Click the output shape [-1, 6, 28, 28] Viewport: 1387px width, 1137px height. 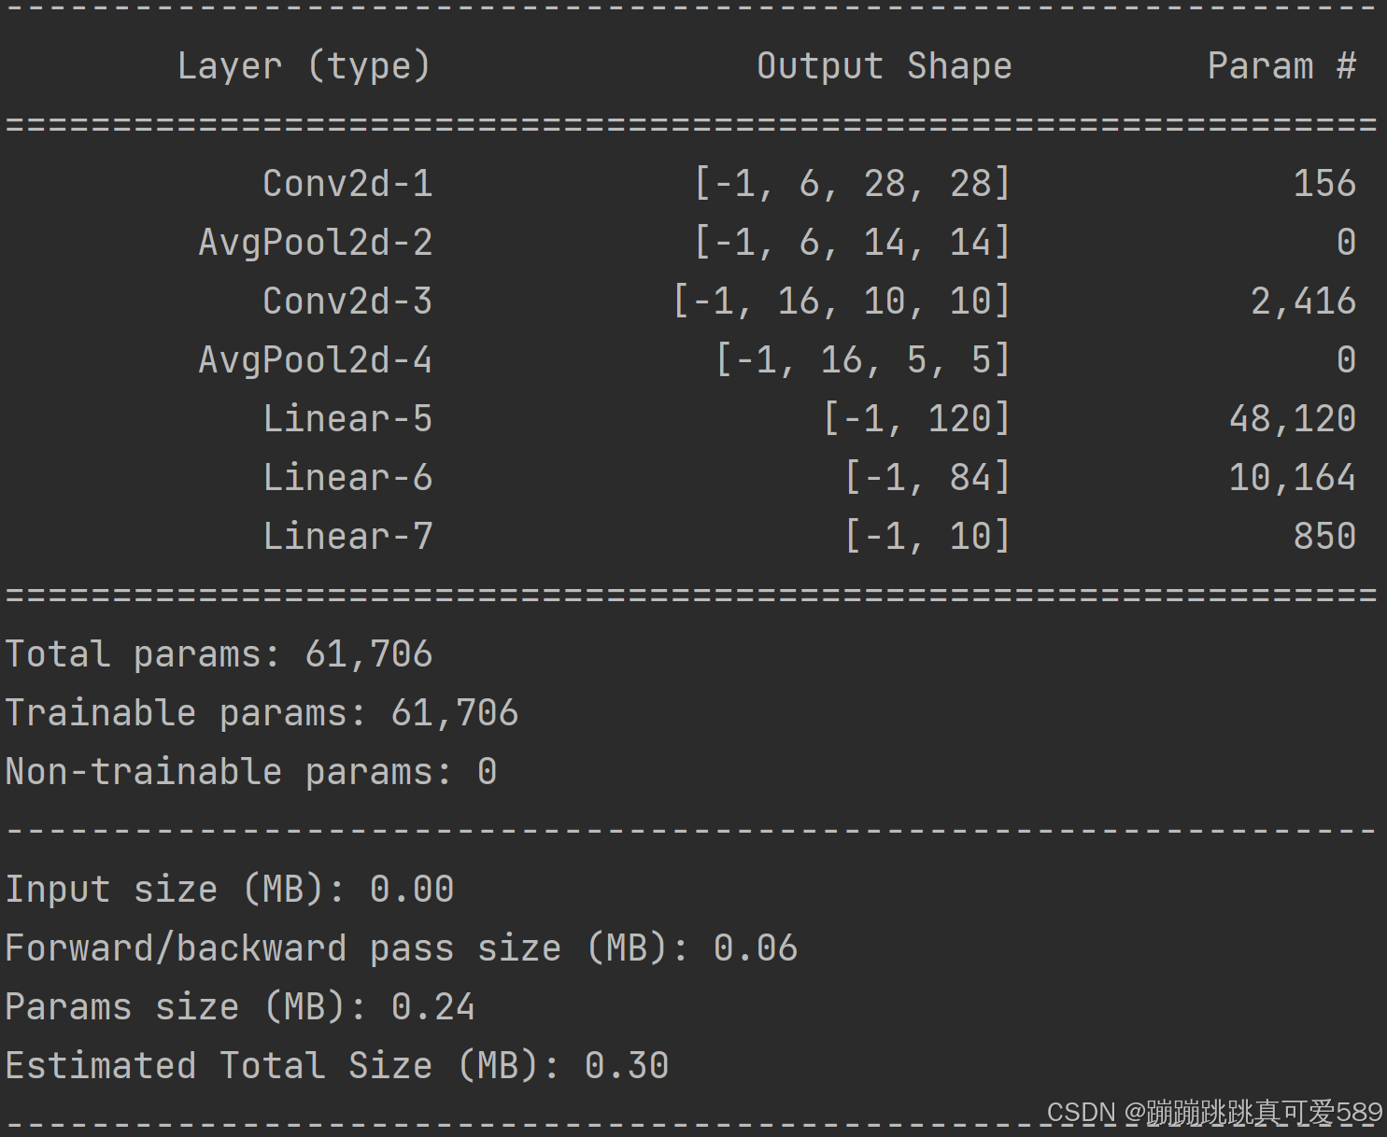tap(853, 183)
